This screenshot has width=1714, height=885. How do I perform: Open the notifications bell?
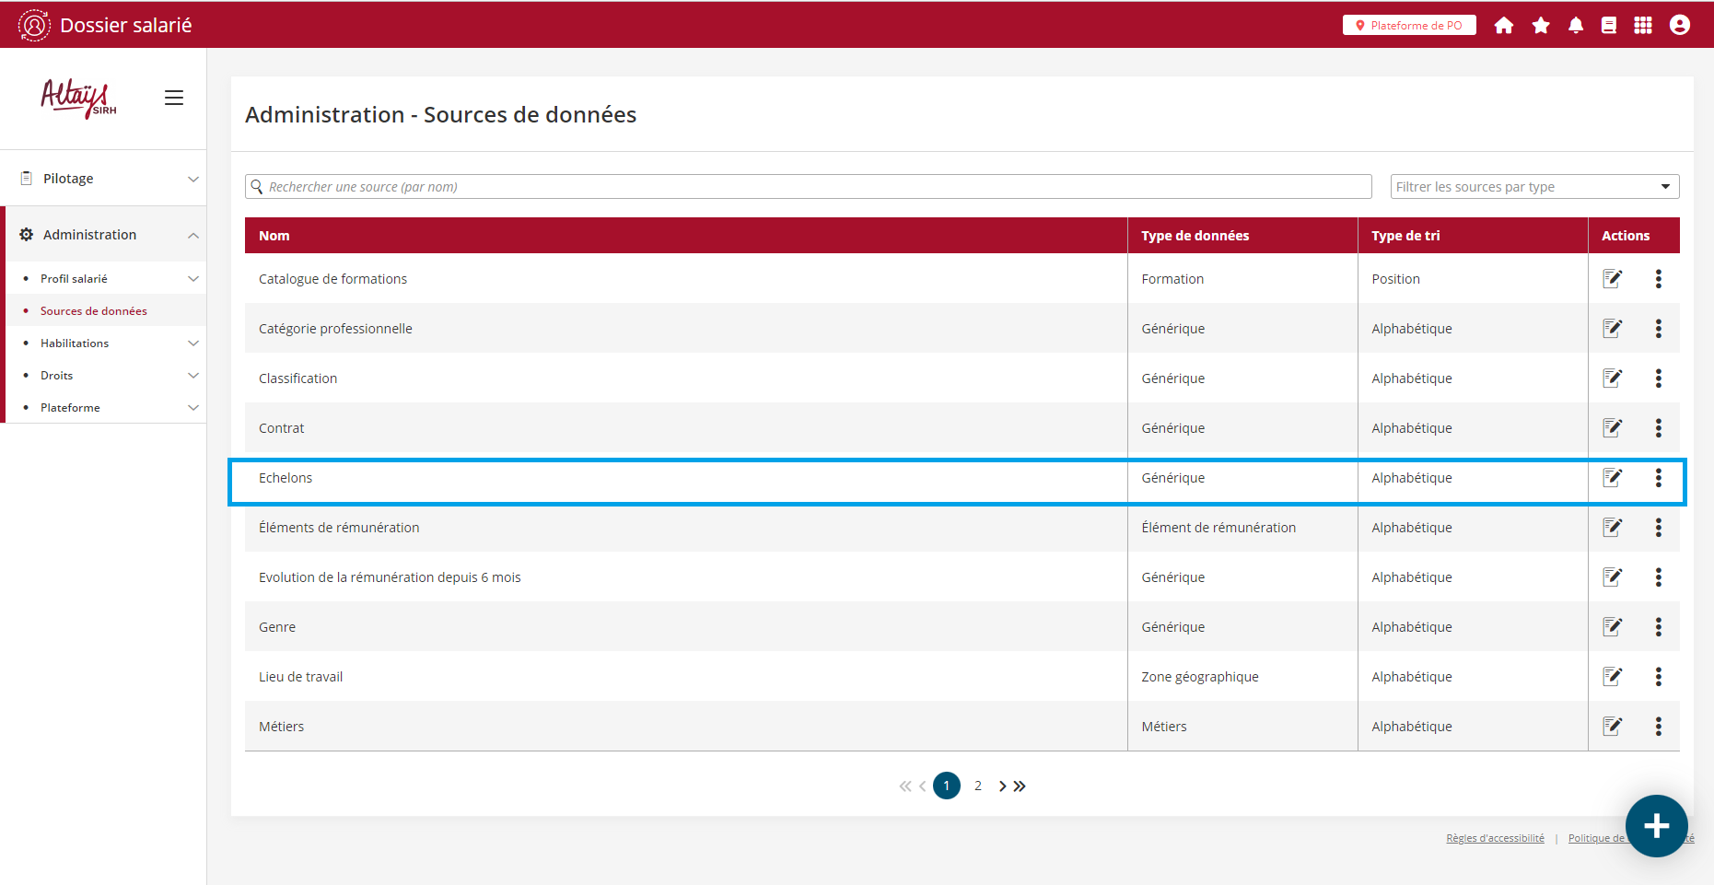(x=1576, y=26)
